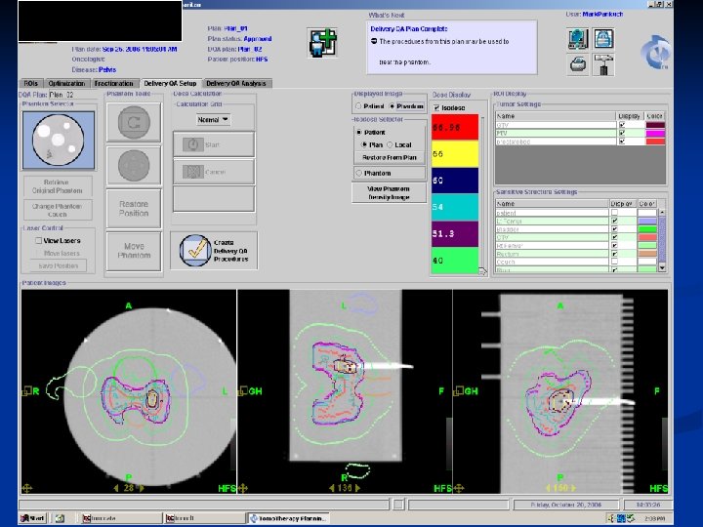Enable display checkbox for Couch

tap(615, 262)
